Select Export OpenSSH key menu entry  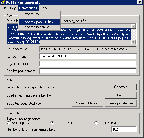[39, 22]
